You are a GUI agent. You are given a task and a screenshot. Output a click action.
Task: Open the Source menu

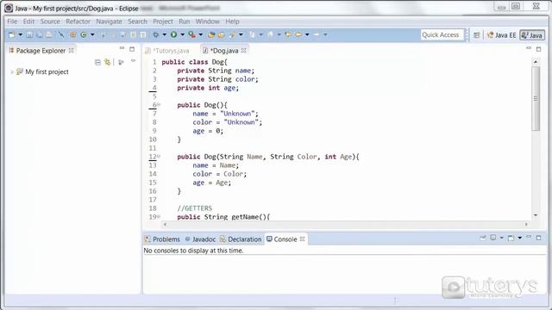(x=50, y=22)
